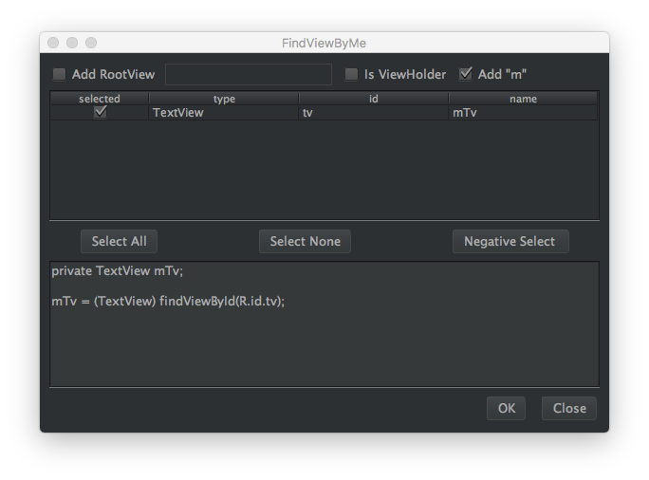Toggle the Is ViewHolder checkbox
The width and height of the screenshot is (649, 480).
(x=352, y=74)
